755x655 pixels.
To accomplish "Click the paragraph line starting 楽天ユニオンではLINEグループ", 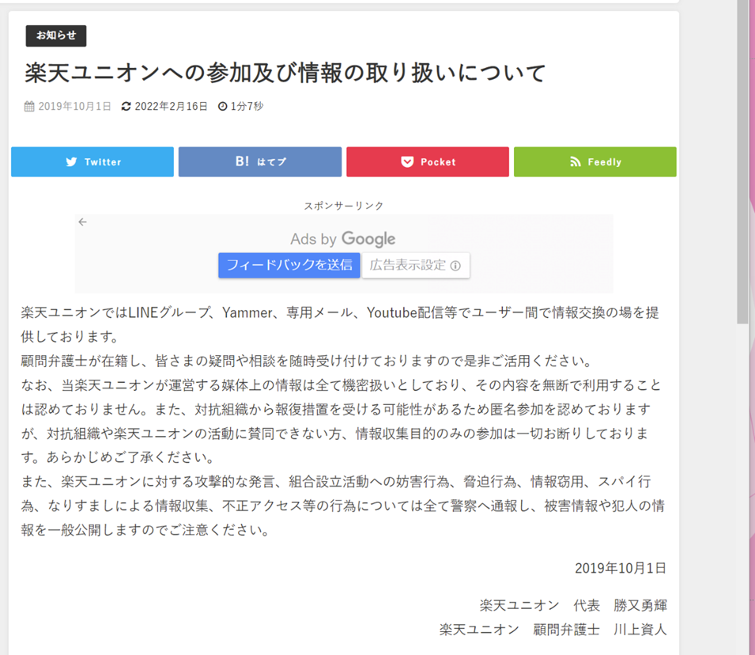I will click(339, 312).
